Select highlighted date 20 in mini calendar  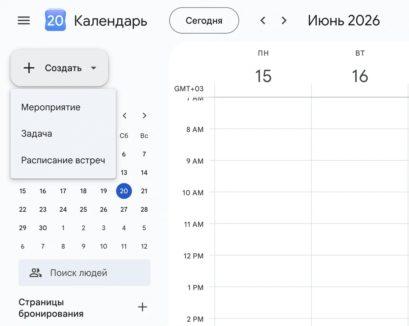click(124, 191)
